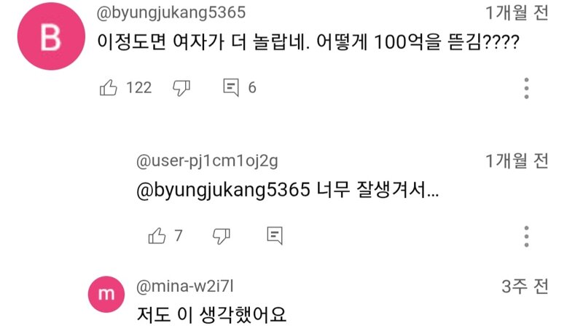Visit the @user-pj1cm1oj2g channel username
The height and width of the screenshot is (331, 583).
tap(207, 161)
